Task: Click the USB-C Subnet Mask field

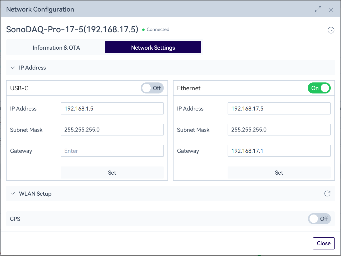Action: click(112, 130)
